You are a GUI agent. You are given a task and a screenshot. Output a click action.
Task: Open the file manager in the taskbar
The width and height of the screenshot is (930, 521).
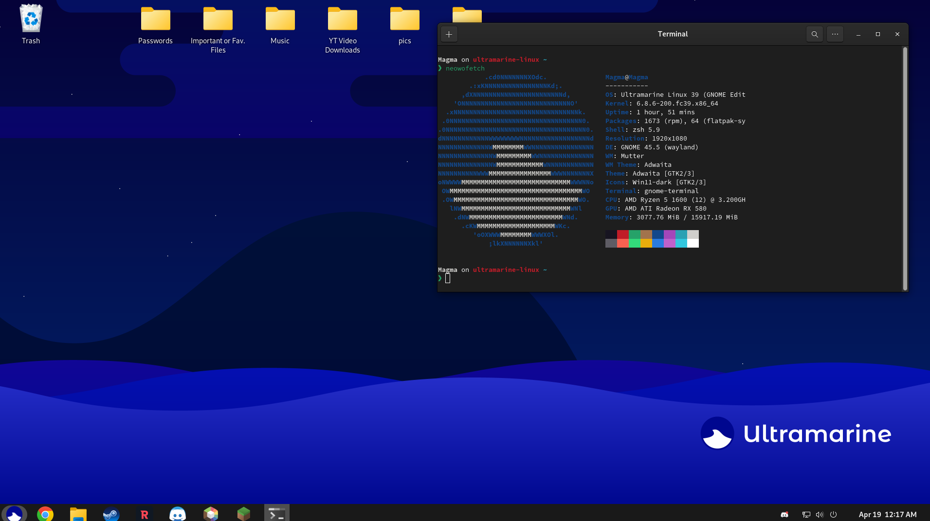click(x=78, y=514)
